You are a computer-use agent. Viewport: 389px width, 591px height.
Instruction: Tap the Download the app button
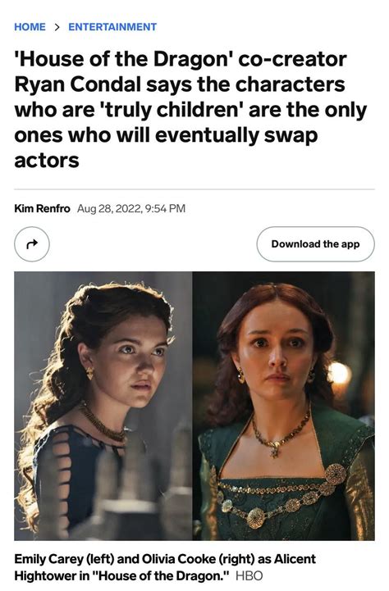pos(315,244)
